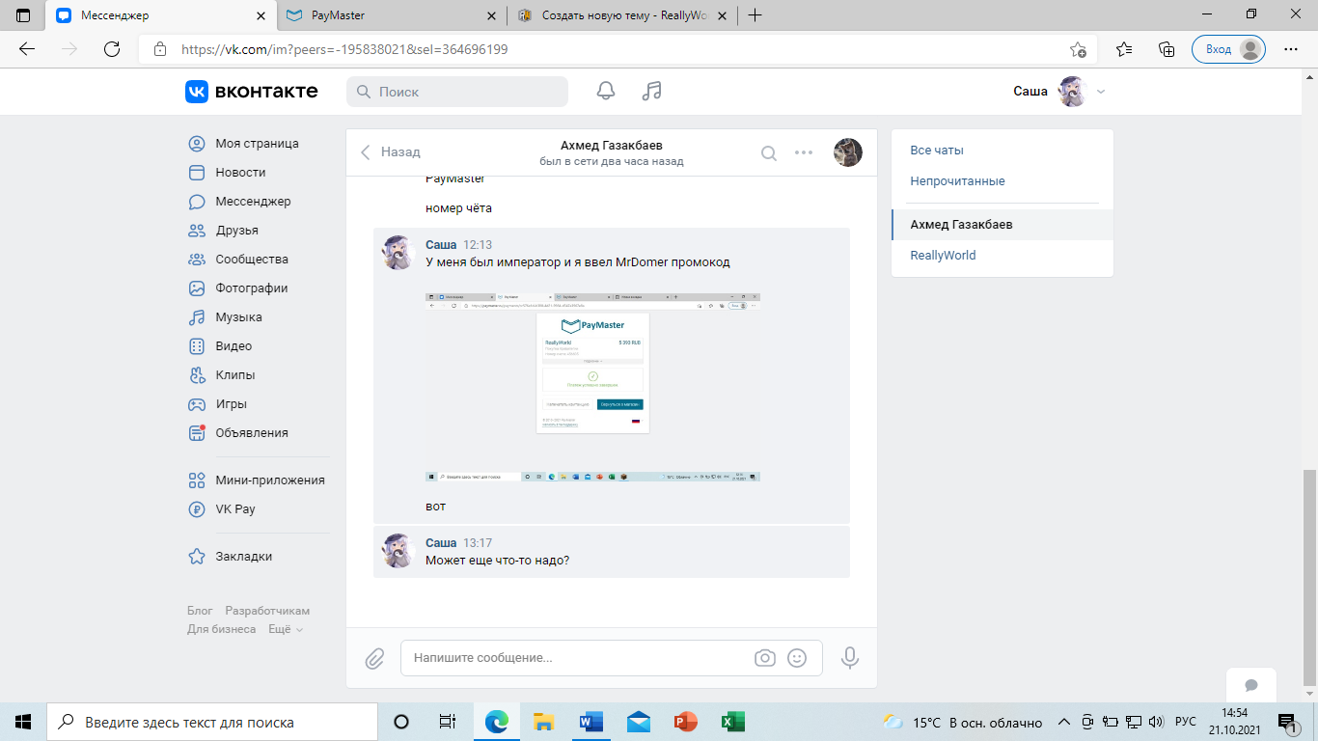Open browser collections icon
1318x741 pixels.
[x=1167, y=49]
